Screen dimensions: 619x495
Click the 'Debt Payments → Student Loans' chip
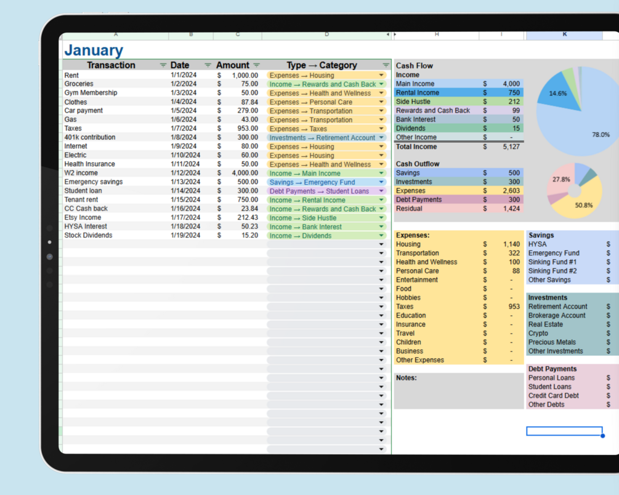point(326,191)
